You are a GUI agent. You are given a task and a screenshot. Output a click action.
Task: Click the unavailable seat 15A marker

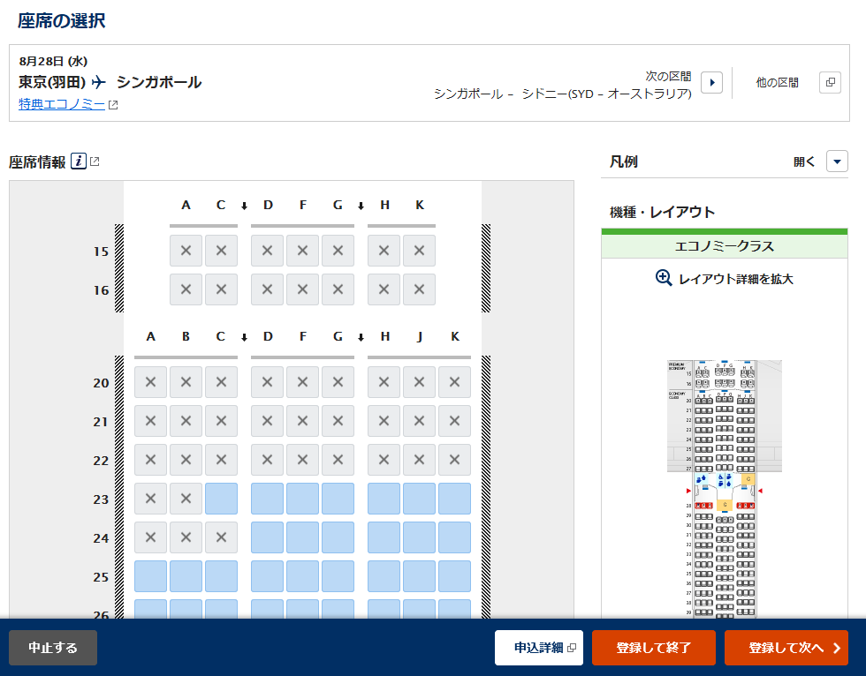(186, 251)
